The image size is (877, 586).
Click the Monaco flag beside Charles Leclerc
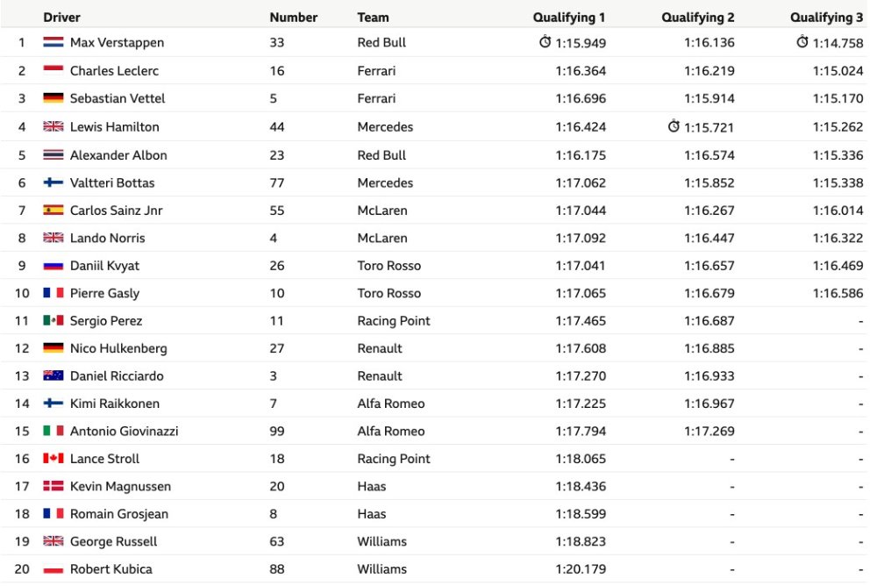[53, 70]
